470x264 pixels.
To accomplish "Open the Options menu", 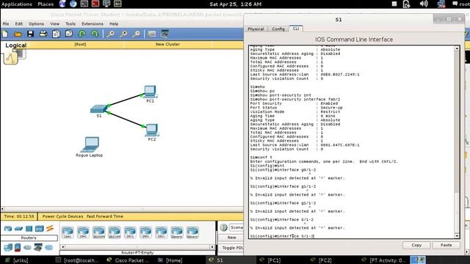I will [36, 23].
